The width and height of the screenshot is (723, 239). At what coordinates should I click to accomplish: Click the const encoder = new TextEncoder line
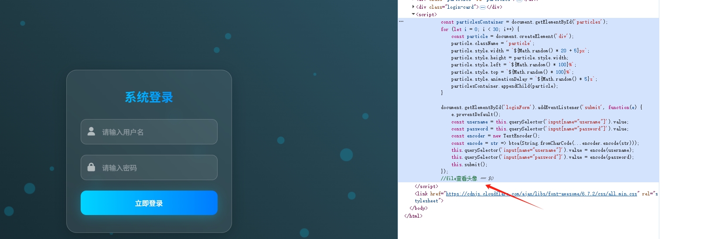[x=495, y=136]
